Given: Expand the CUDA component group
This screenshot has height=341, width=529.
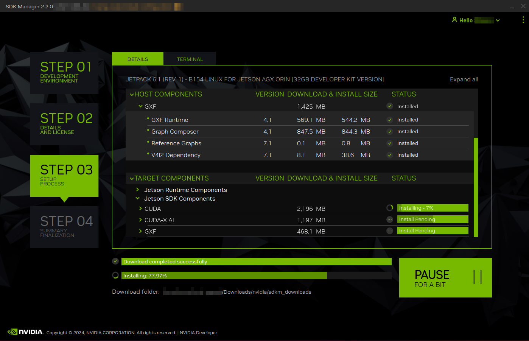Looking at the screenshot, I should (140, 209).
